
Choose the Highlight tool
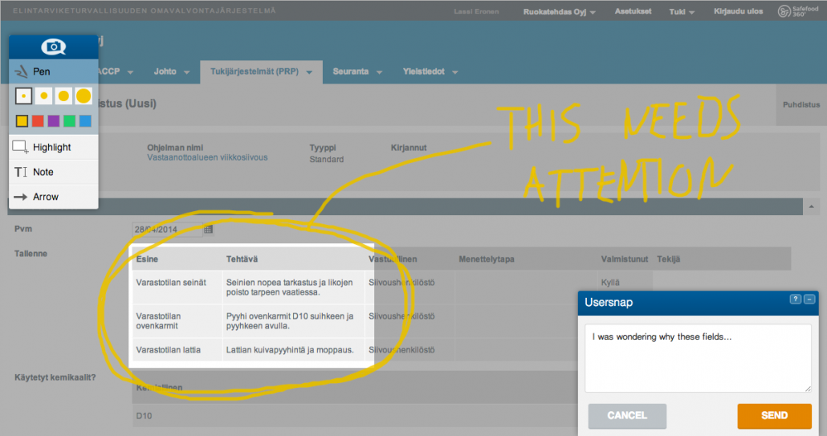(x=53, y=147)
